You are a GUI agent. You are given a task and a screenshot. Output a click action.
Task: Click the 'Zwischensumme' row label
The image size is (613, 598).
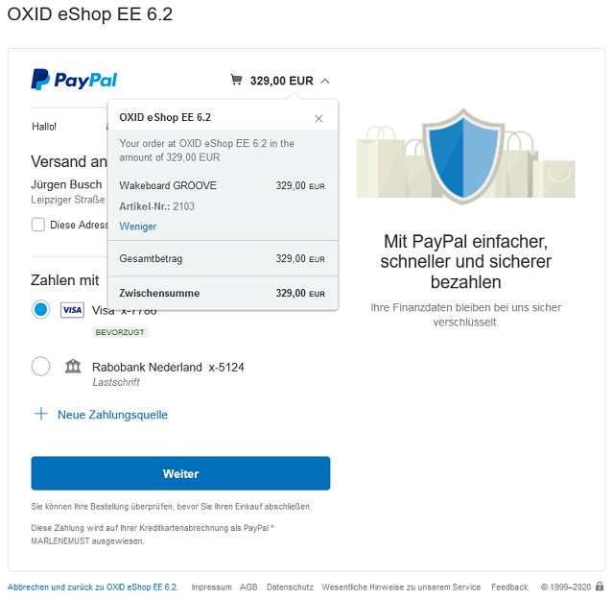pyautogui.click(x=159, y=293)
